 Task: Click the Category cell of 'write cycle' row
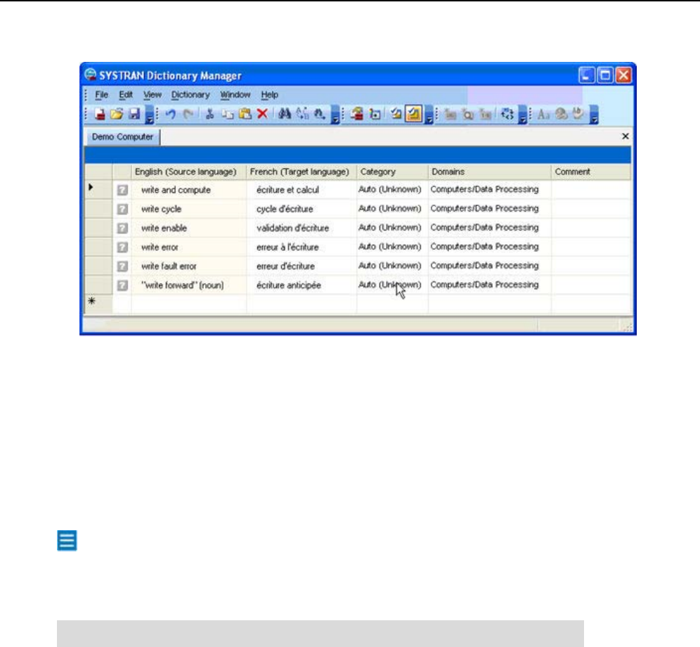393,209
